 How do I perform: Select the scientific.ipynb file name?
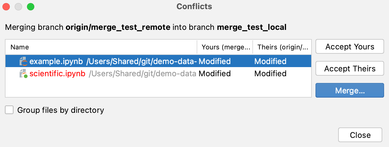click(x=57, y=74)
